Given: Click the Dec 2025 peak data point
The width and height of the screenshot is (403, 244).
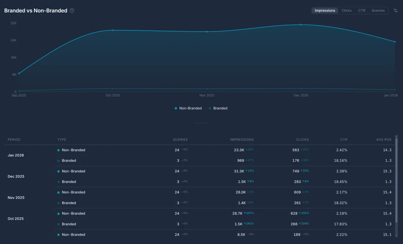Looking at the screenshot, I should tap(301, 25).
